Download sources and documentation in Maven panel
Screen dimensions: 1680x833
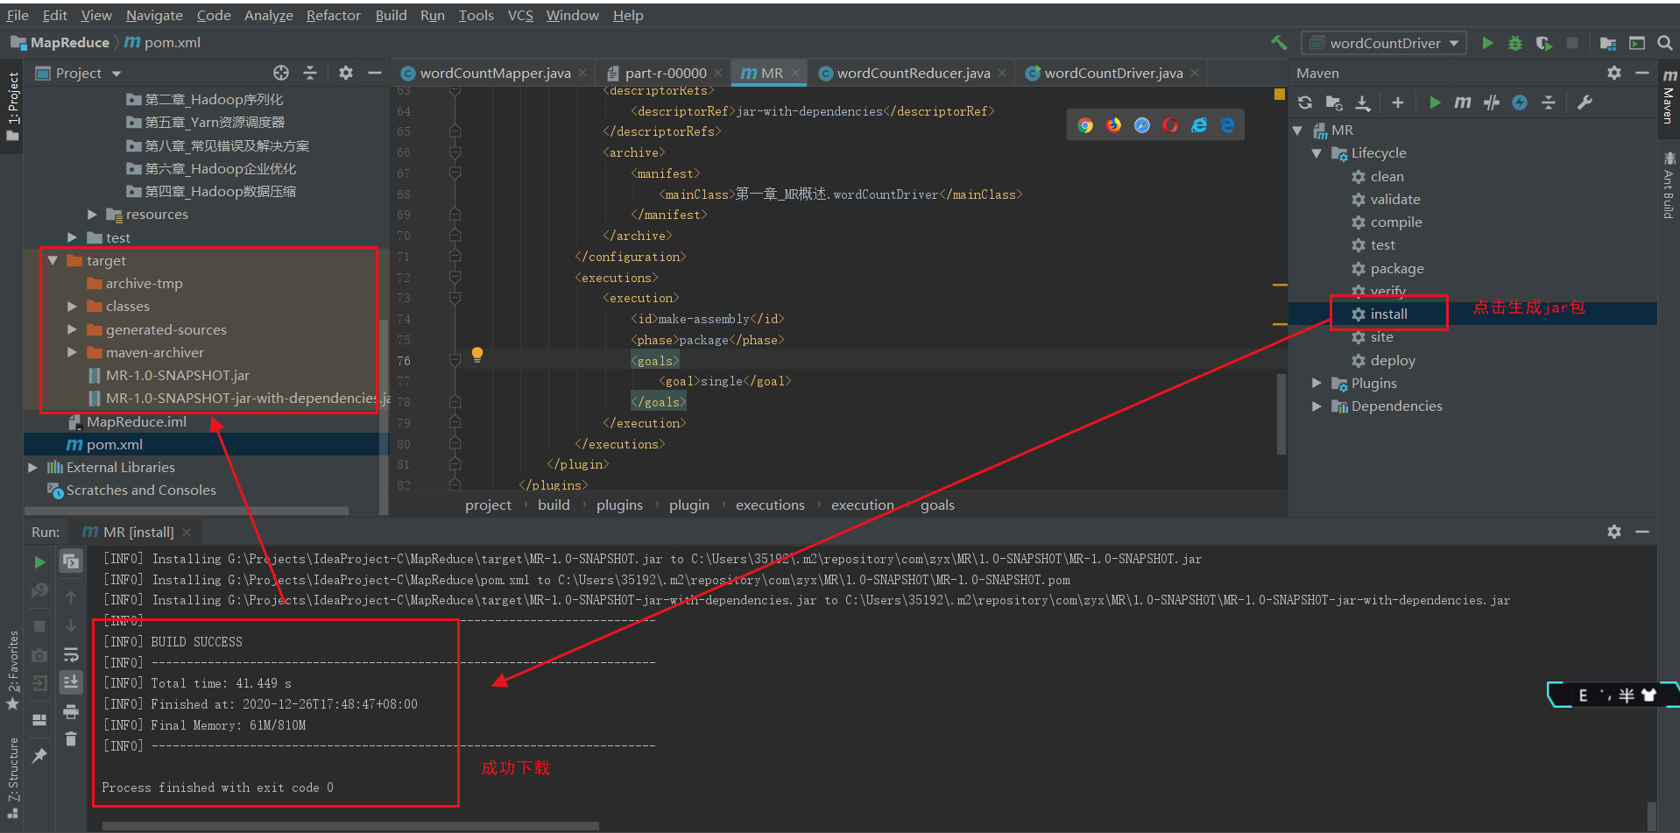pos(1363,102)
